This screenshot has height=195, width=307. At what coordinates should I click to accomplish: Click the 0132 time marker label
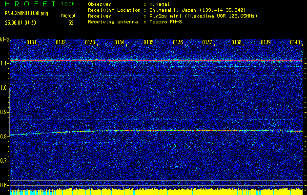tap(61, 42)
